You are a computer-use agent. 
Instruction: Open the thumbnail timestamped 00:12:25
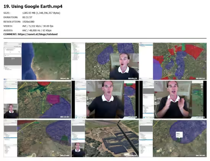[x=37, y=100]
